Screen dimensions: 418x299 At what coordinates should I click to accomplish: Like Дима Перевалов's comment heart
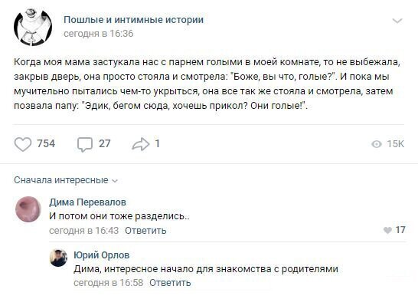pos(387,230)
